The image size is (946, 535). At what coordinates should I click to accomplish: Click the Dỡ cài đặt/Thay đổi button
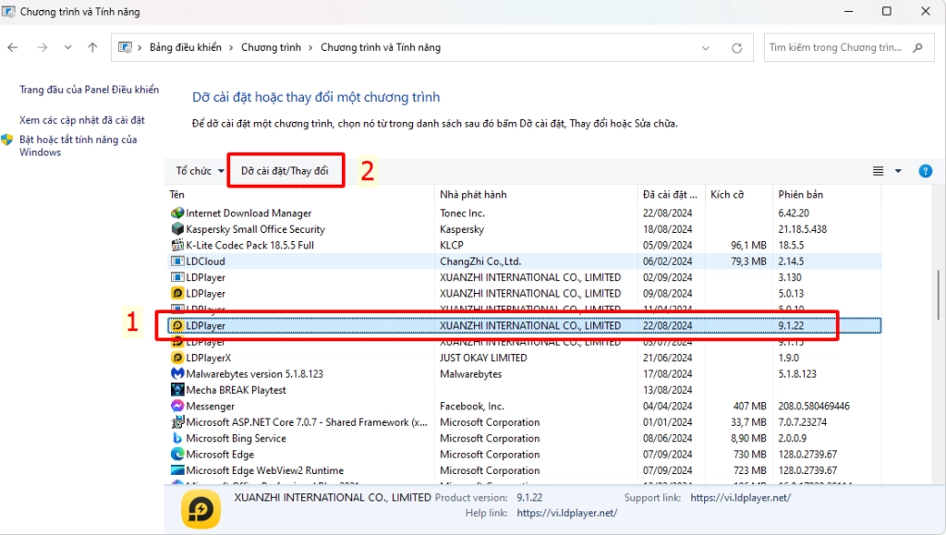point(285,171)
